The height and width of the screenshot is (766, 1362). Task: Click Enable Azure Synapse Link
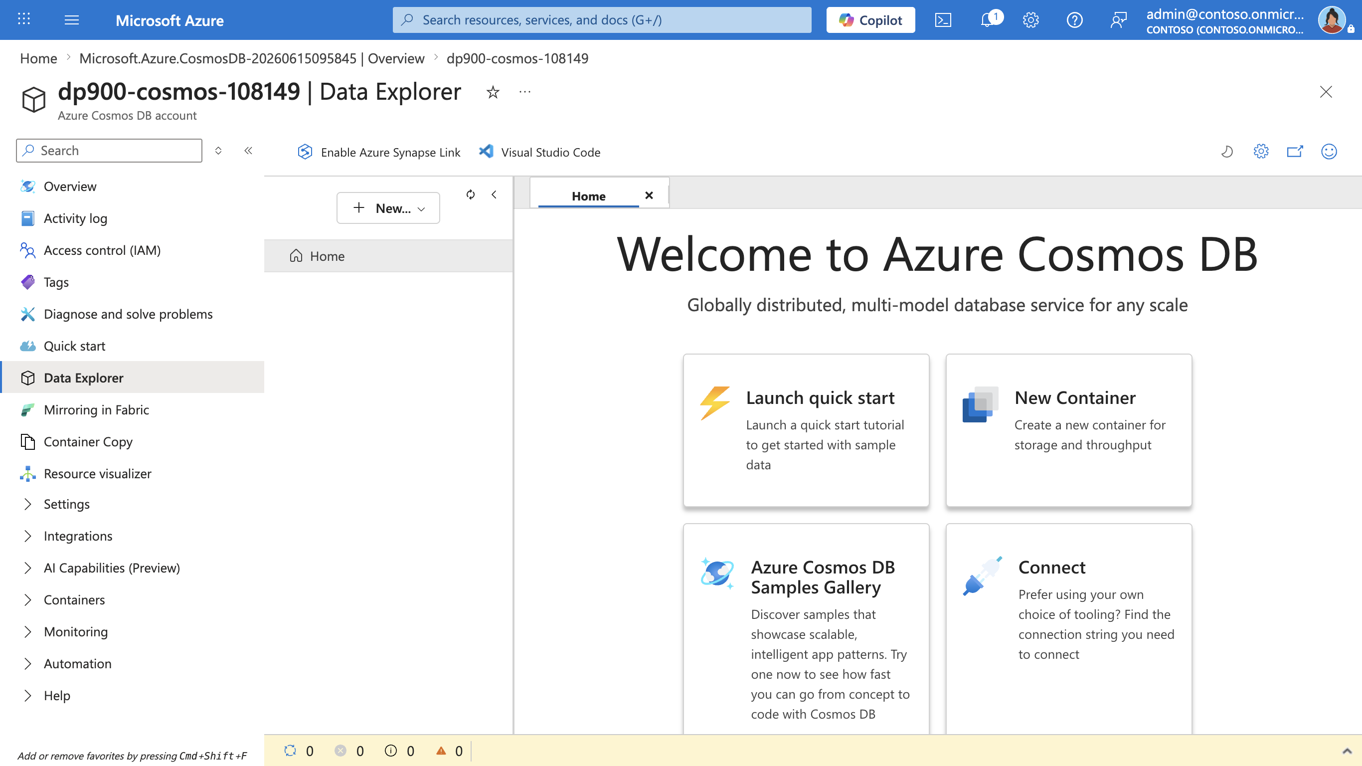(378, 153)
